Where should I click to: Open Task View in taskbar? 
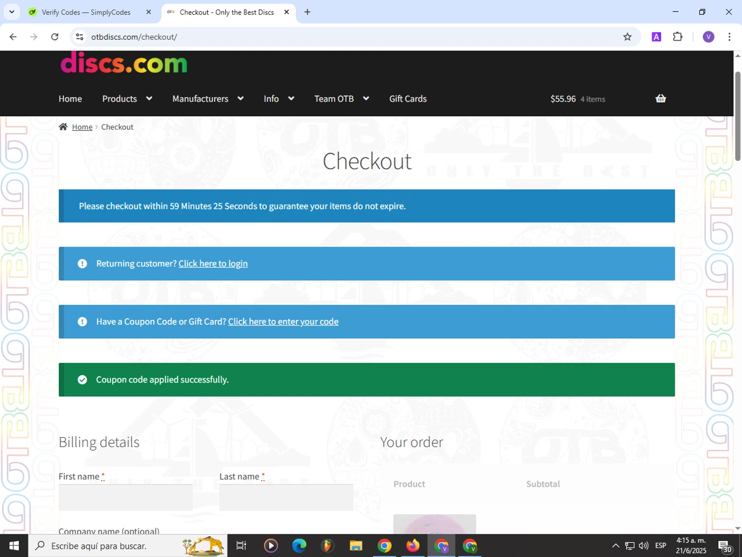[x=241, y=546]
